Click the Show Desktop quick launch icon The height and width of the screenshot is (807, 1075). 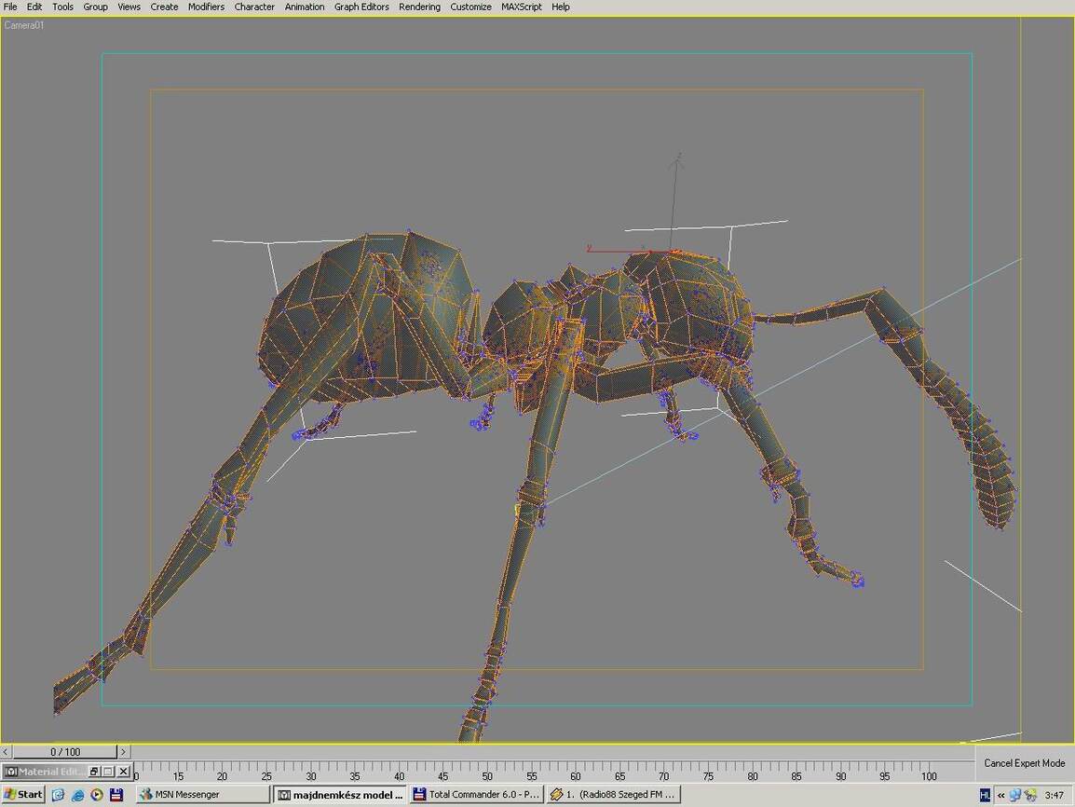click(x=58, y=795)
